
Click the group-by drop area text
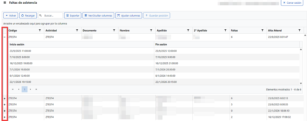pos(35,24)
